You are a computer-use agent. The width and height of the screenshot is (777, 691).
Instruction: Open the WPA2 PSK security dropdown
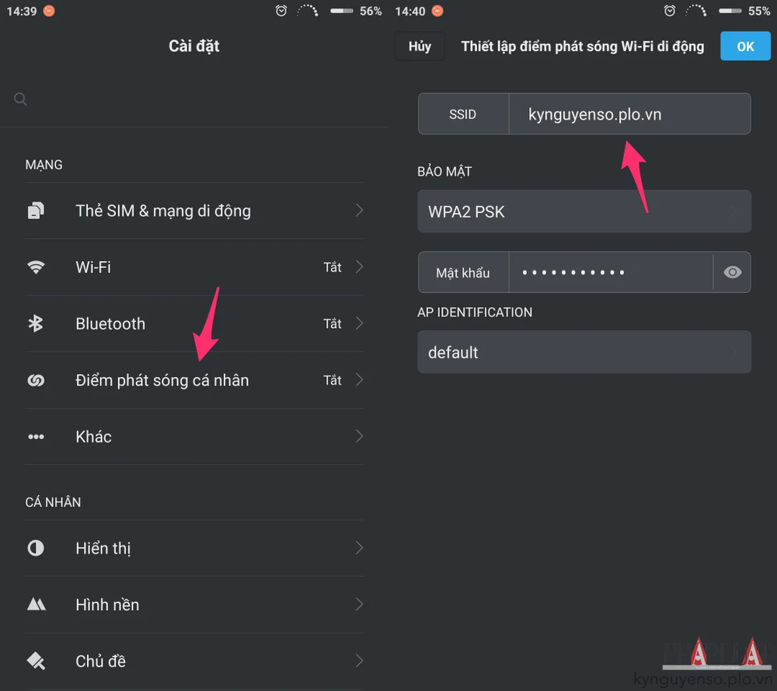pos(584,211)
